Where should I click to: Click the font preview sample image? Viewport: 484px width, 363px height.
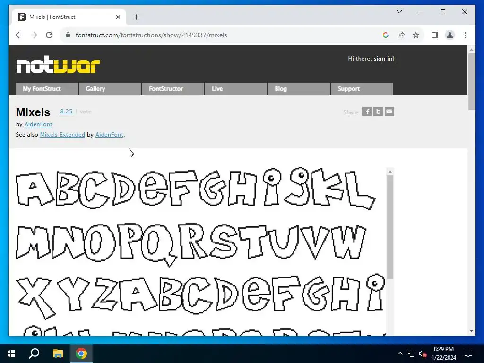pyautogui.click(x=200, y=251)
